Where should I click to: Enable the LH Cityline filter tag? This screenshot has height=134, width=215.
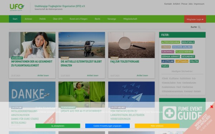pos(168,61)
